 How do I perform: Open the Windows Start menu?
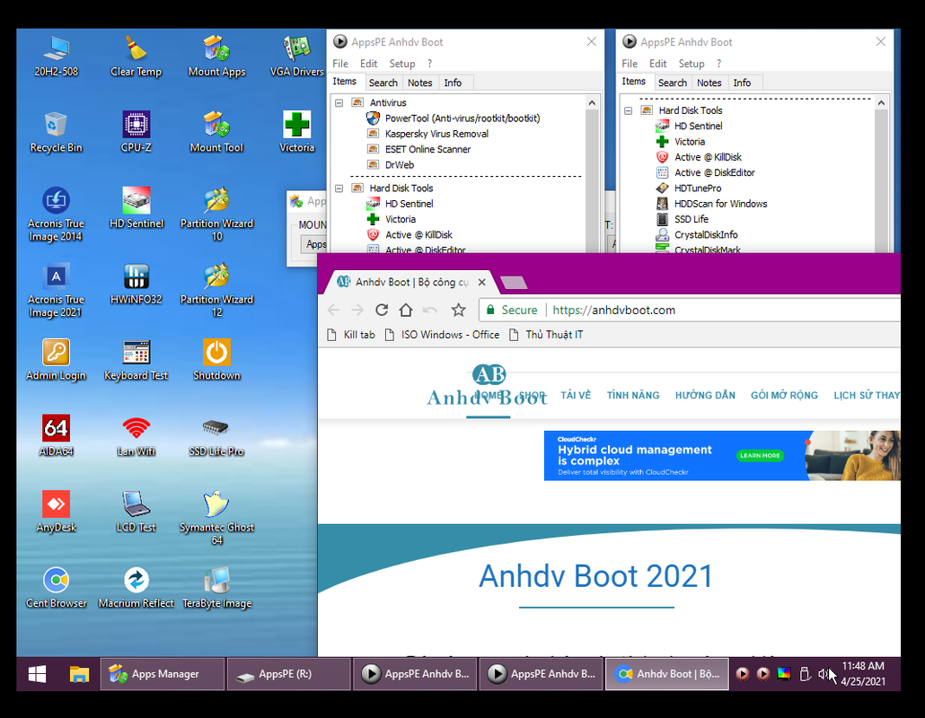click(37, 674)
